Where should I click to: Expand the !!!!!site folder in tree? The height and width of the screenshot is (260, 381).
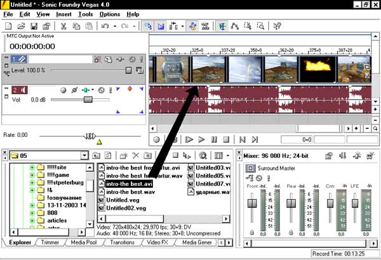32,168
